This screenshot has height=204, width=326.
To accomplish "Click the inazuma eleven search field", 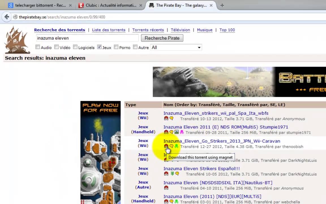I will pos(87,38).
